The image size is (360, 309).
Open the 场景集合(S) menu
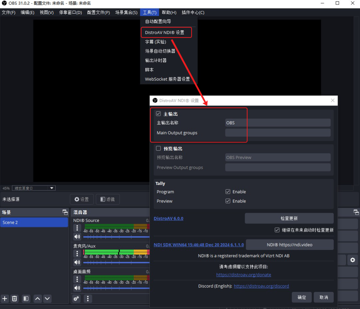click(126, 12)
